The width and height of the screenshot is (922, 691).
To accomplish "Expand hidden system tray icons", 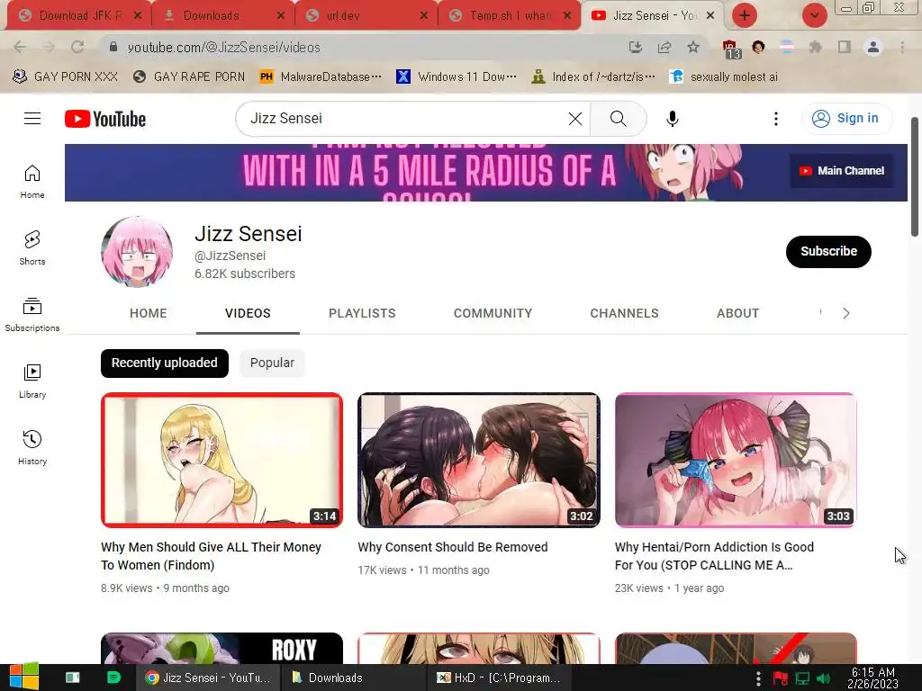I will (758, 678).
